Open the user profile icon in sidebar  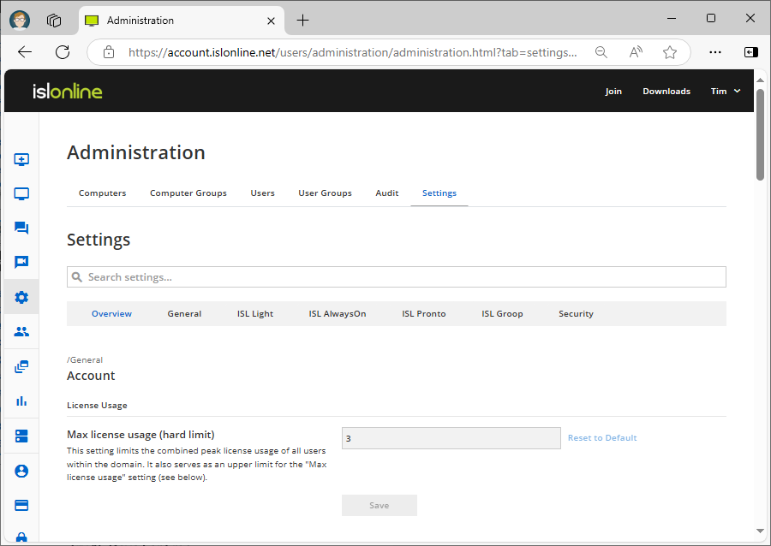[x=21, y=471]
